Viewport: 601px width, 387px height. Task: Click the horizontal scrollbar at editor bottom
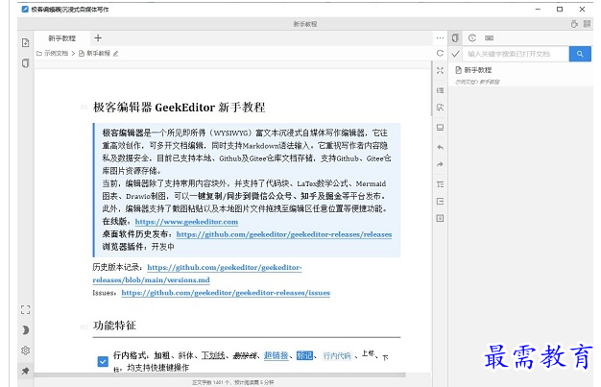(220, 375)
